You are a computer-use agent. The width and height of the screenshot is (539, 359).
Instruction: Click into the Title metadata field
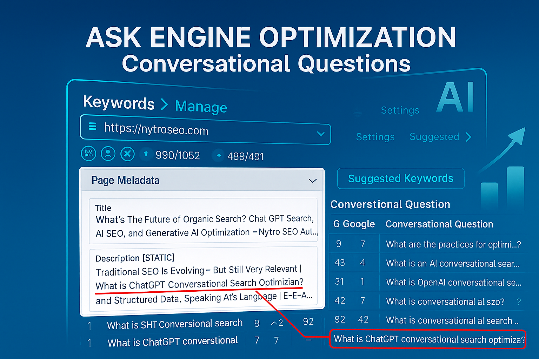tap(203, 221)
